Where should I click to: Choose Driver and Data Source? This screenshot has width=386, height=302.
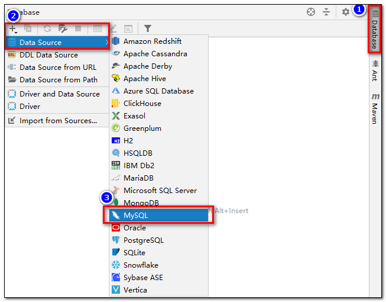[x=57, y=94]
